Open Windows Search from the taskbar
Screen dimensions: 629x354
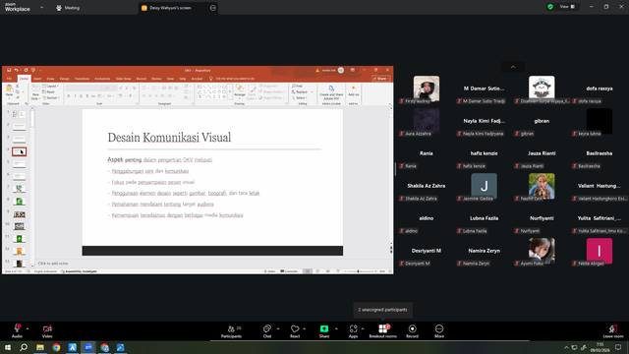[x=24, y=347]
